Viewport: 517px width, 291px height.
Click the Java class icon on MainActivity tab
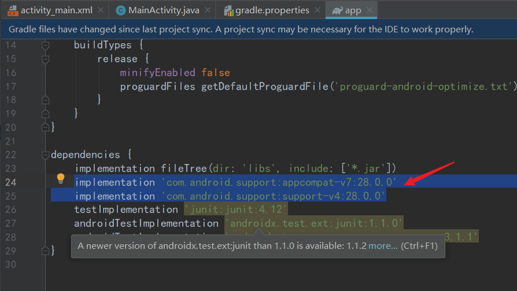[121, 10]
